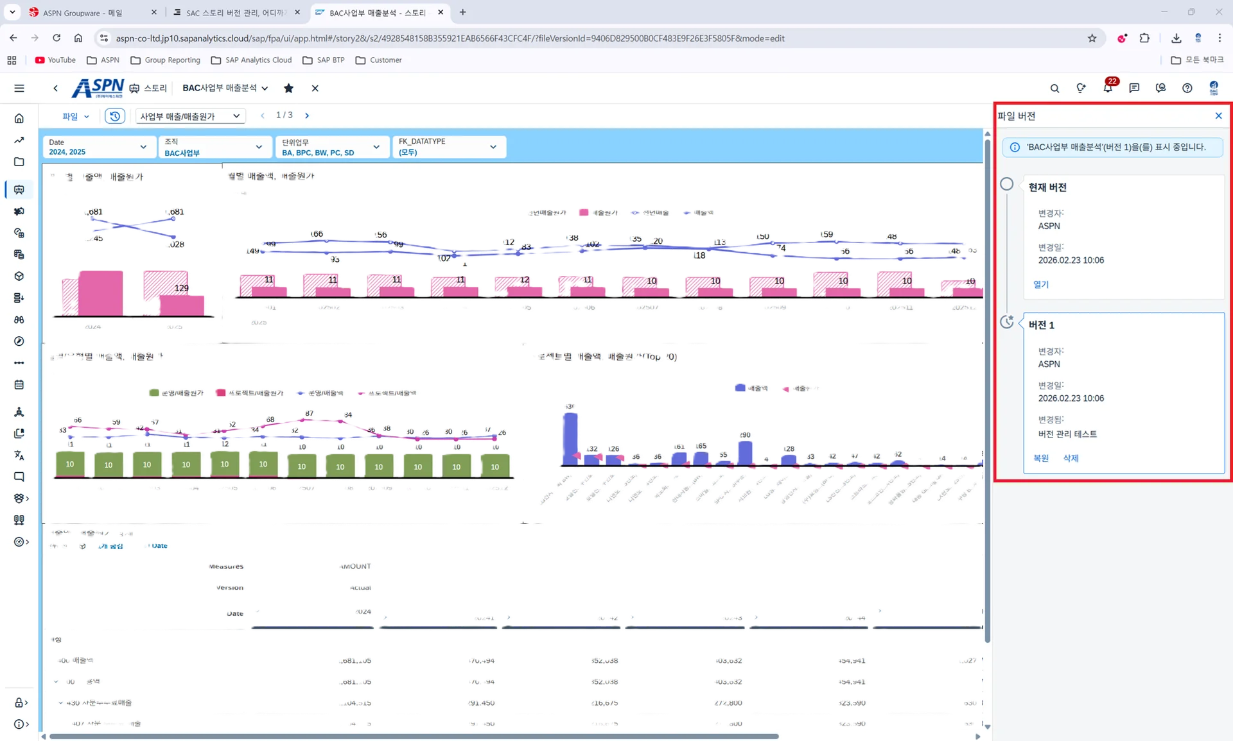Click the favorite star icon
Viewport: 1233px width, 741px height.
[288, 88]
